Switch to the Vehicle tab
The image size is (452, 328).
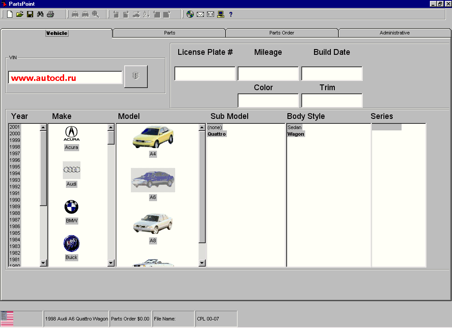pyautogui.click(x=57, y=33)
